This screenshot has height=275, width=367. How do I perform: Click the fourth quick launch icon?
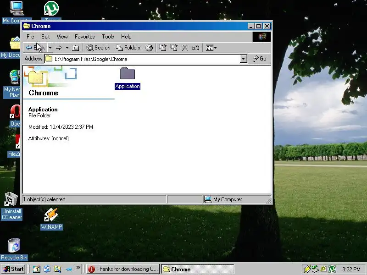pyautogui.click(x=68, y=269)
